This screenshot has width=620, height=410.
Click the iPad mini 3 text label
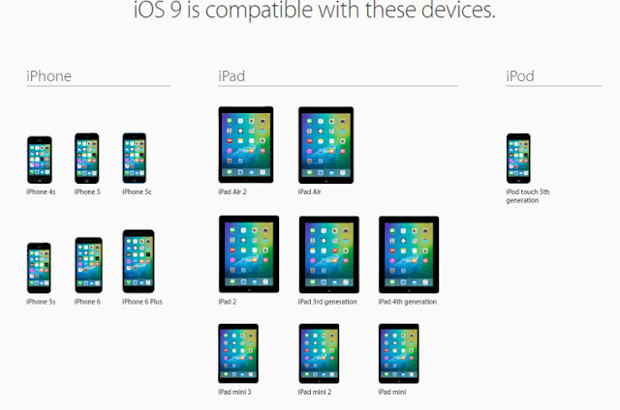click(234, 392)
